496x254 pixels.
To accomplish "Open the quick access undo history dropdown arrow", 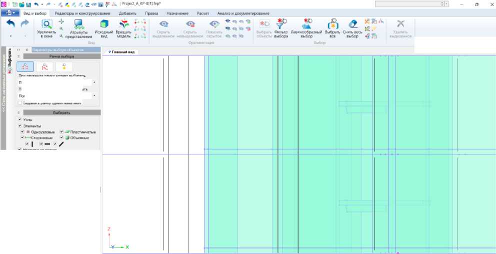I will tap(42, 4).
